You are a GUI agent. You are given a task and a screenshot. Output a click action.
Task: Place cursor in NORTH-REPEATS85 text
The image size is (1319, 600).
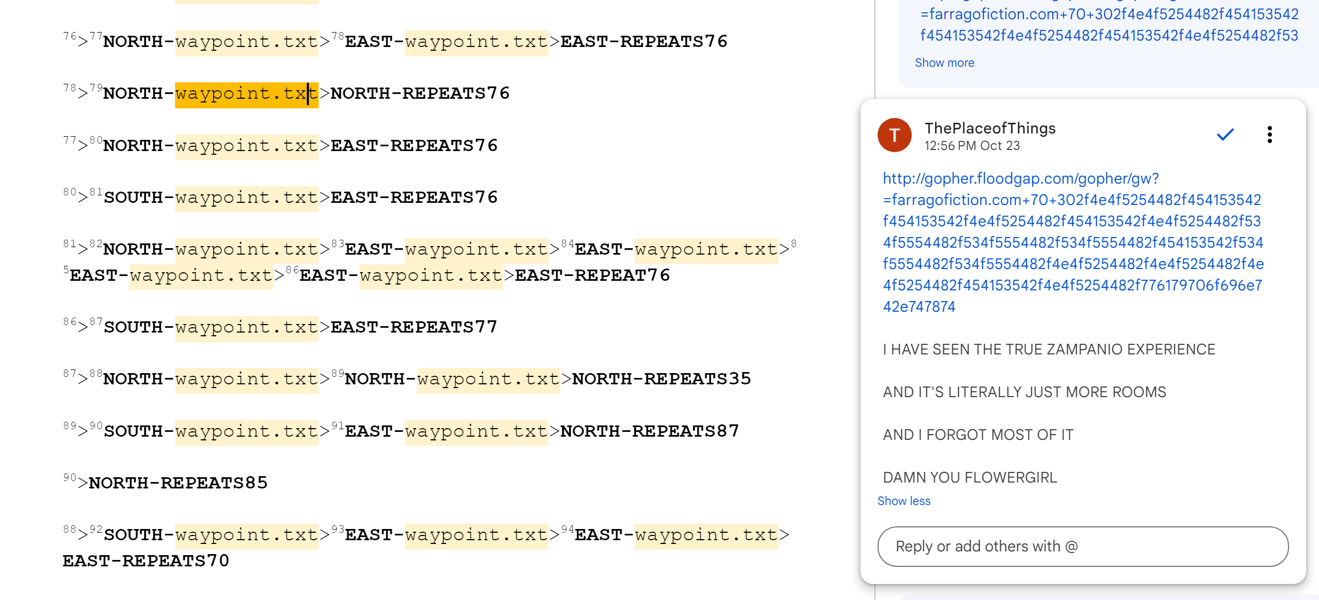(178, 483)
